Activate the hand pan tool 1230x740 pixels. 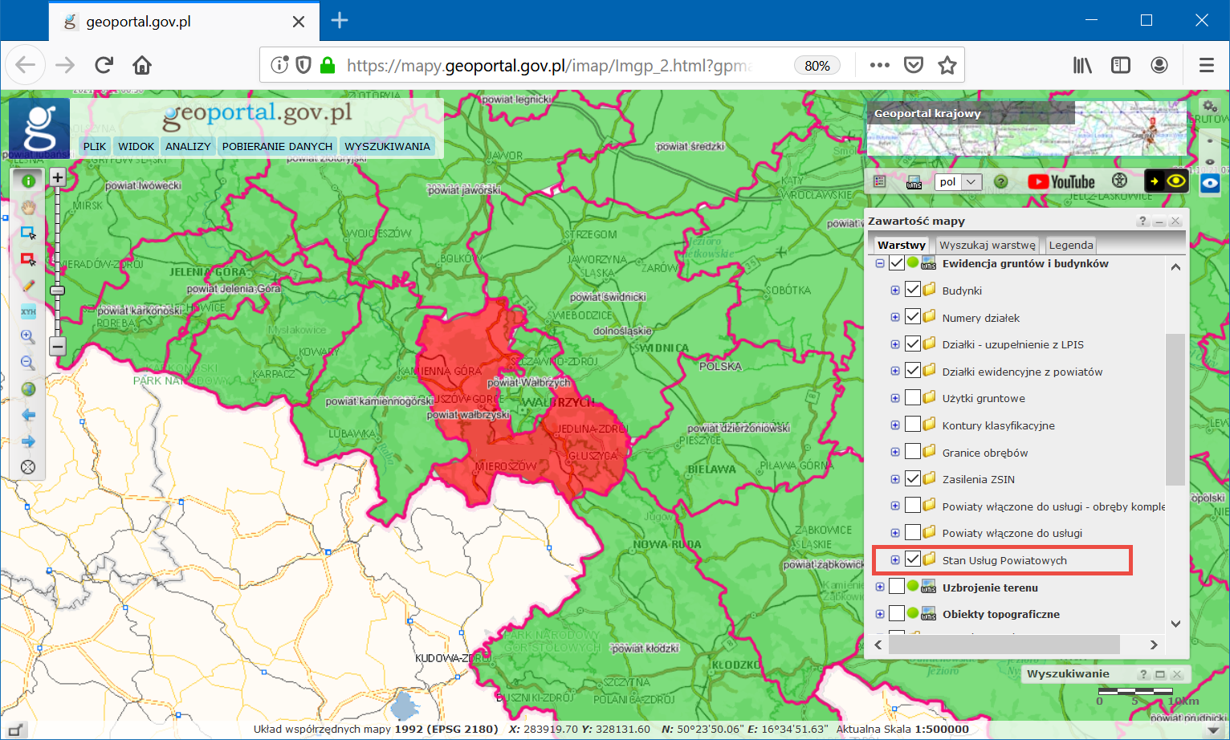tap(28, 208)
